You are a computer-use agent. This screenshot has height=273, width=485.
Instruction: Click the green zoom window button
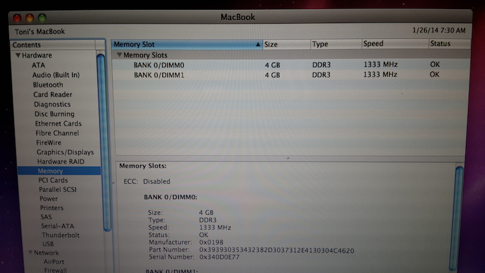pyautogui.click(x=42, y=19)
